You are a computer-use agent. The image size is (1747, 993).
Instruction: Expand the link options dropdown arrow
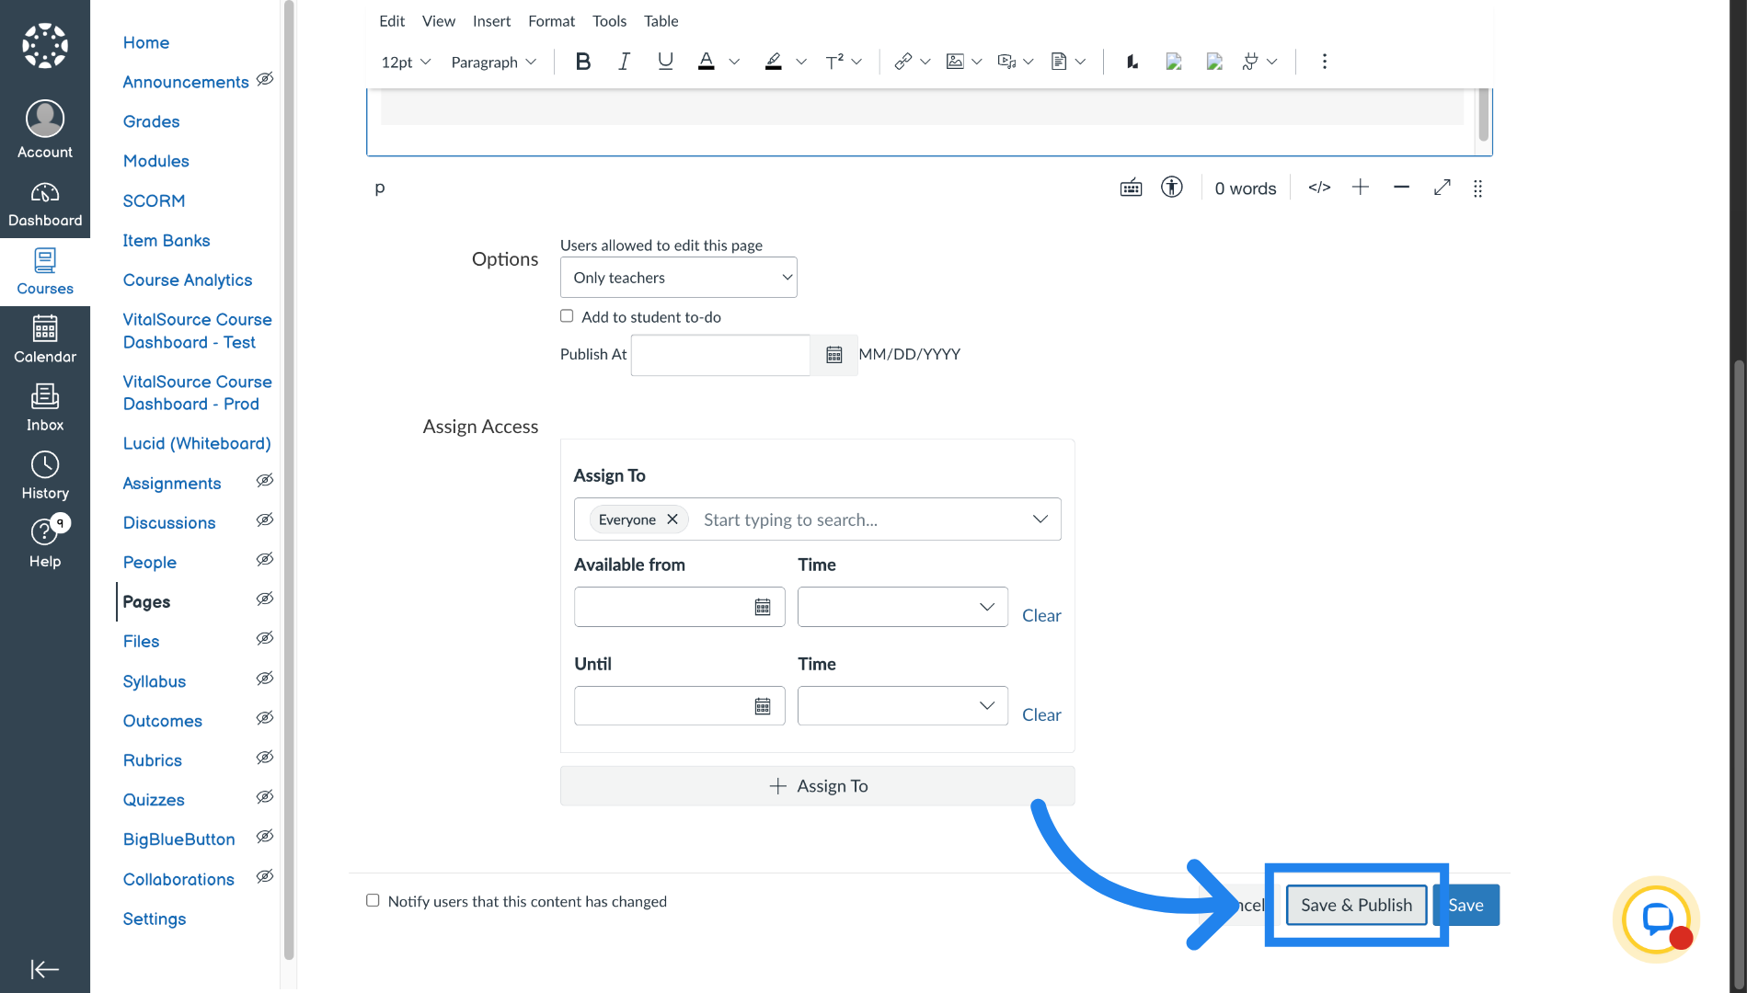coord(925,62)
